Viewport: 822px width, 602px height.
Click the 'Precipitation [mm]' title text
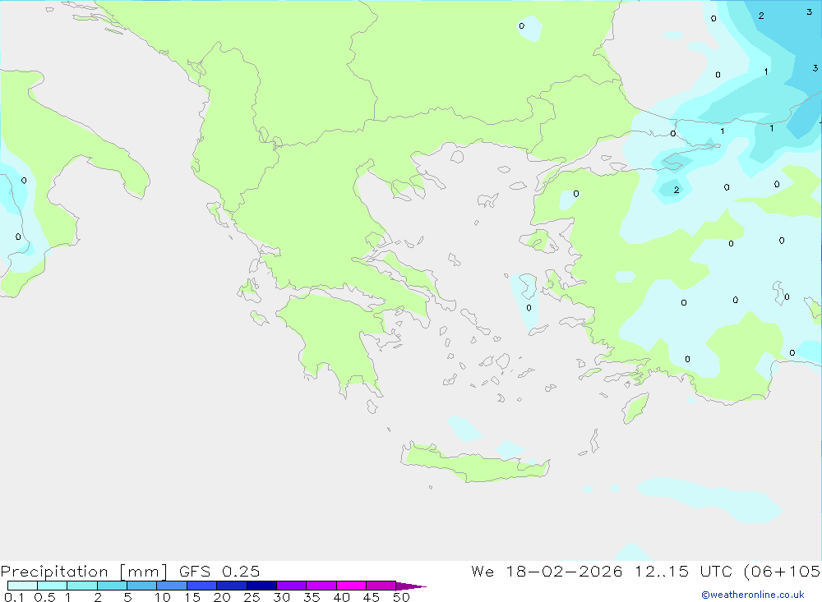tap(84, 571)
